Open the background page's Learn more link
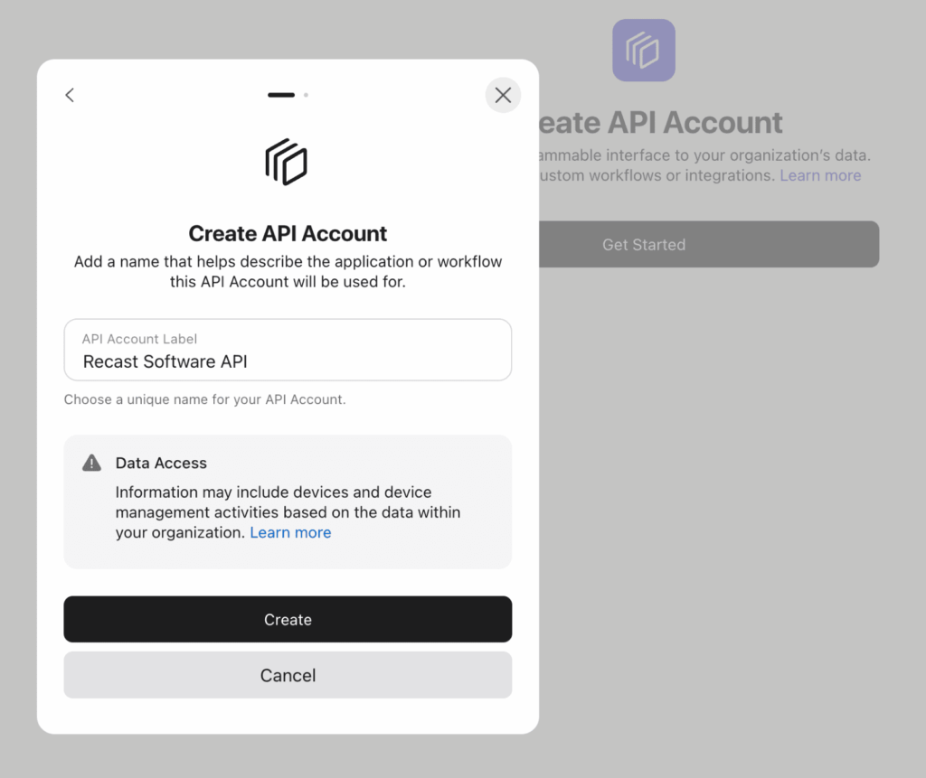This screenshot has width=926, height=778. point(819,174)
